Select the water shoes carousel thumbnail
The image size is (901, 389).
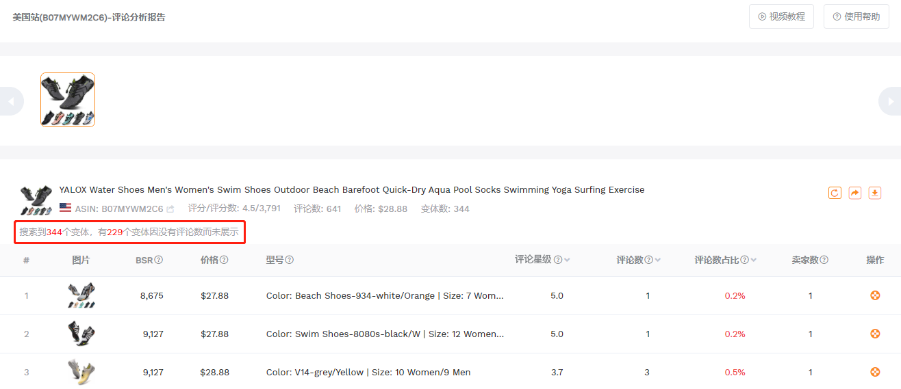[68, 100]
